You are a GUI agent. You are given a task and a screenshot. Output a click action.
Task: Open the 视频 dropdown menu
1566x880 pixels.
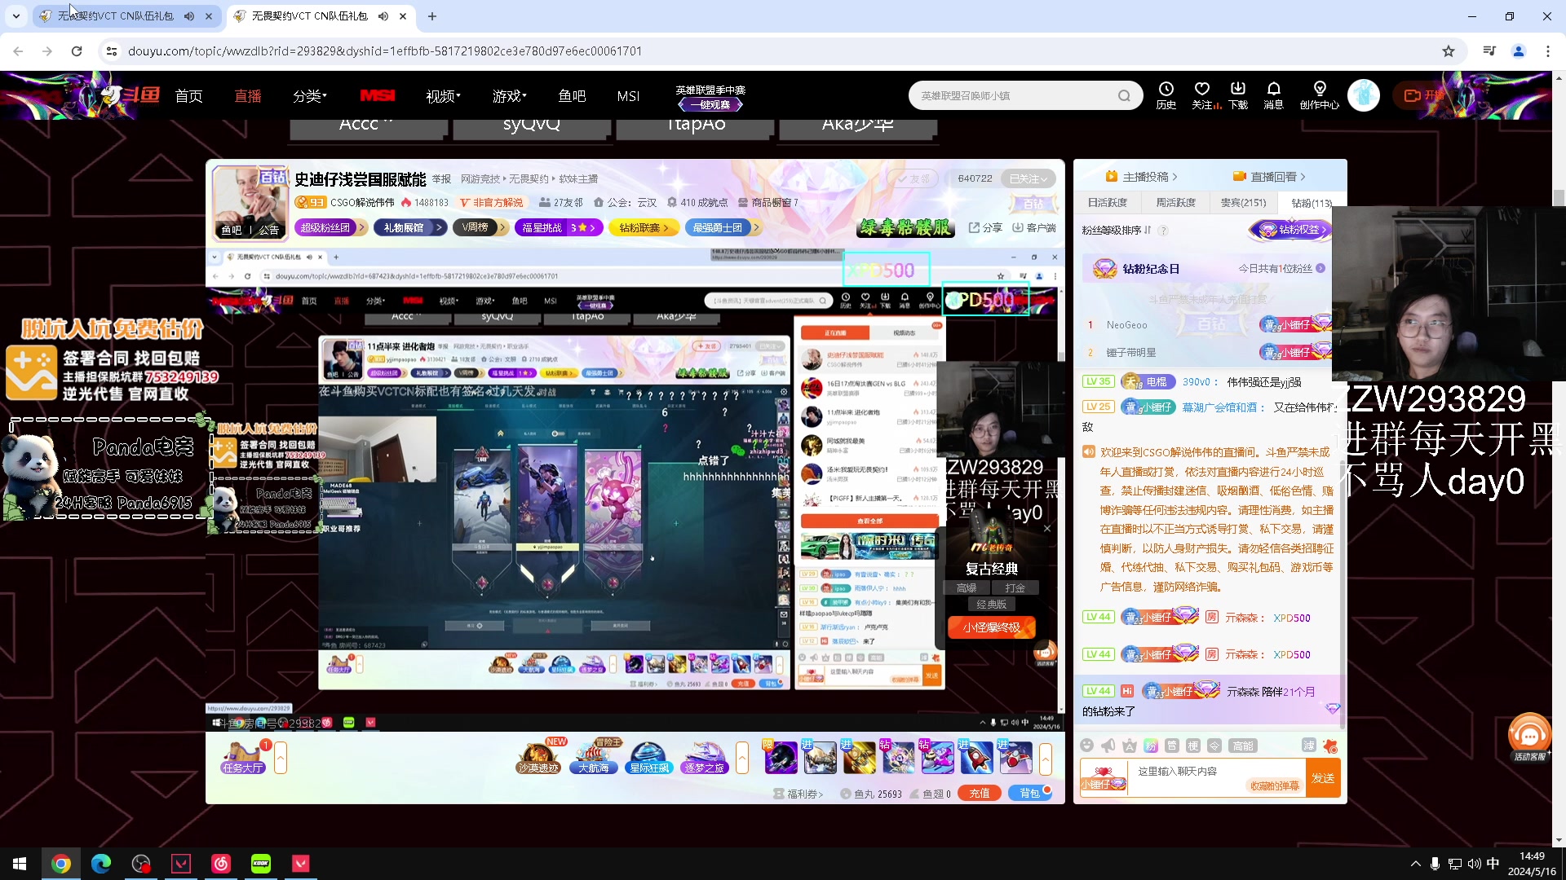click(x=441, y=95)
